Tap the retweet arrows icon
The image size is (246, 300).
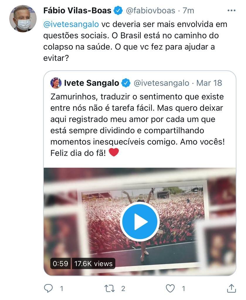tap(109, 288)
